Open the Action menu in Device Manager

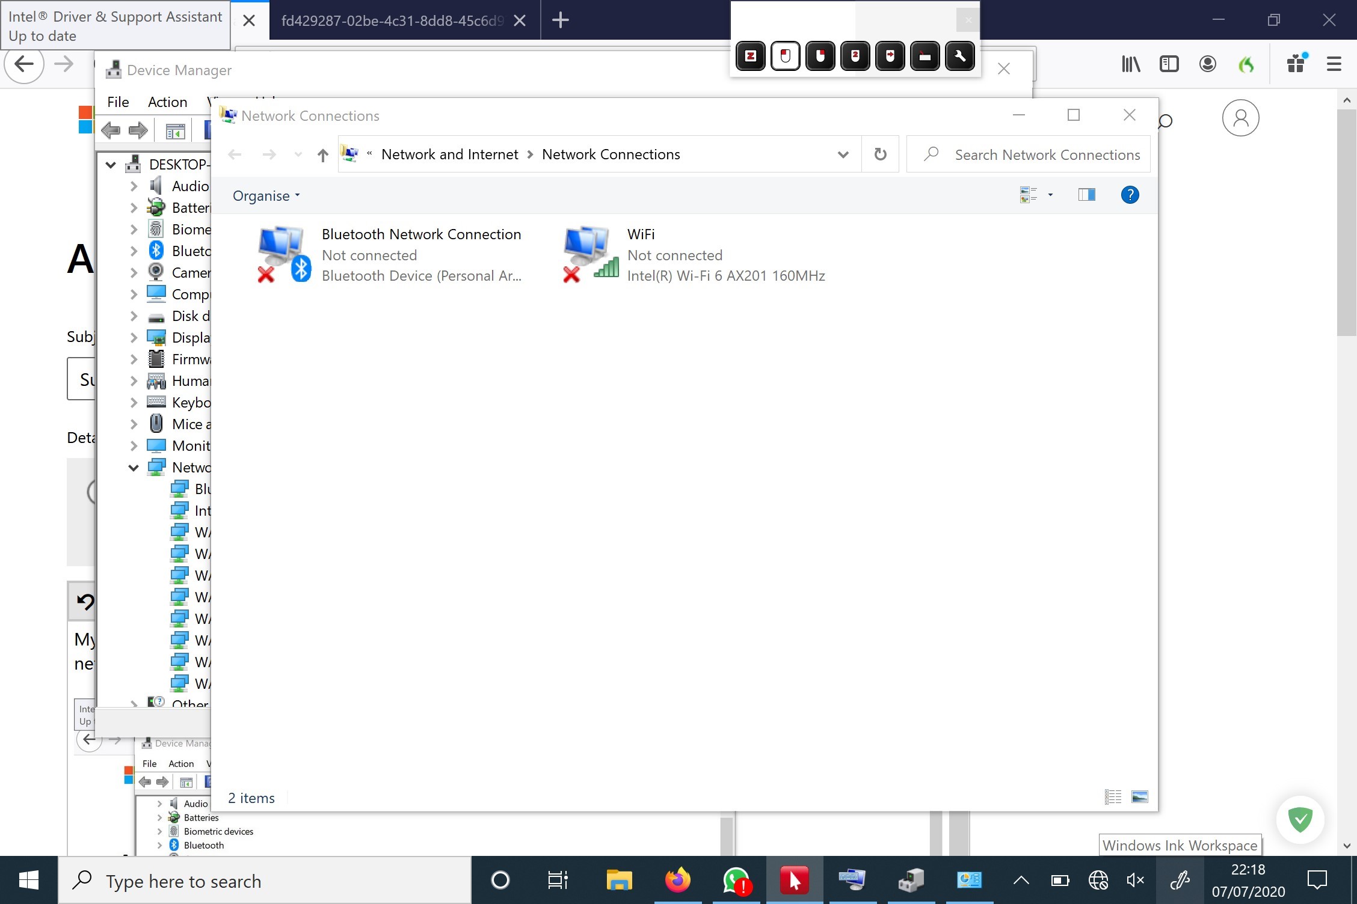pyautogui.click(x=167, y=102)
